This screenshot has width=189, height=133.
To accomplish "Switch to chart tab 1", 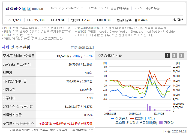I will click(167, 55).
